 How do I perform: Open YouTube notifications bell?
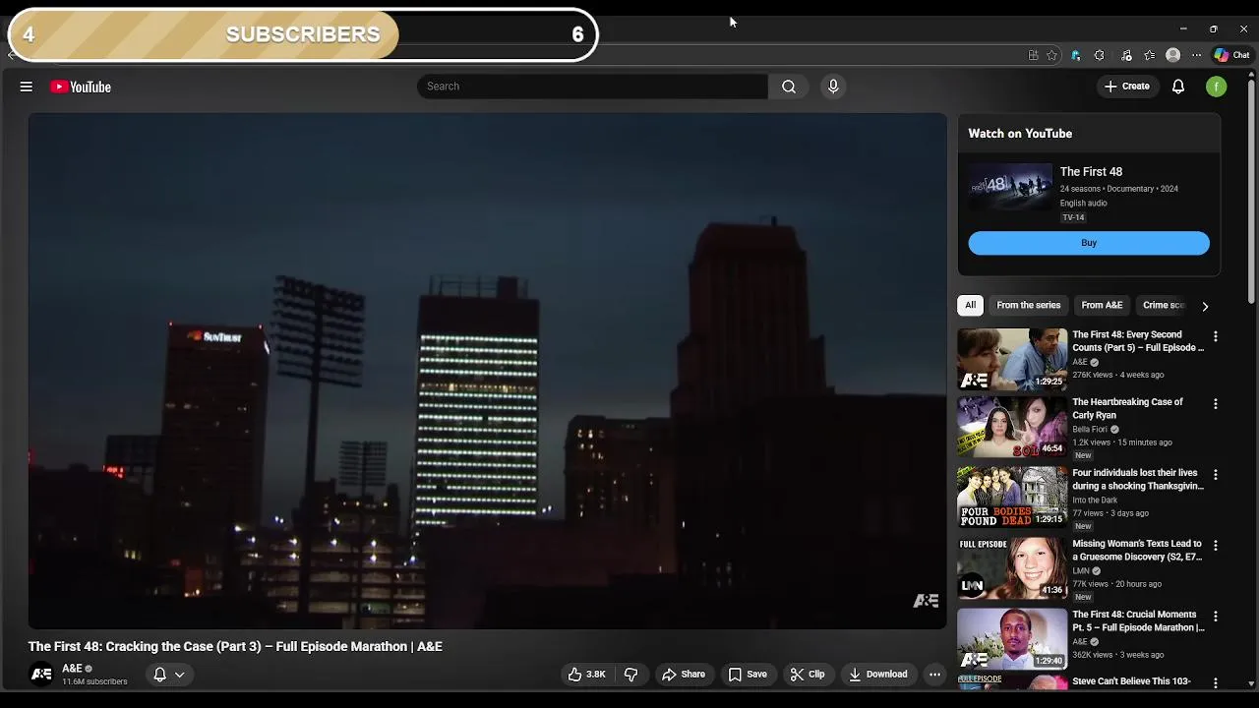1178,87
